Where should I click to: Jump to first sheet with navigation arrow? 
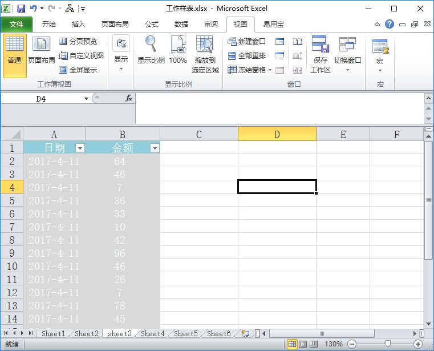point(6,333)
